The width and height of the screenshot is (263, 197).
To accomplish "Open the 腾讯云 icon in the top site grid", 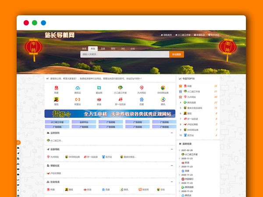I will (x=78, y=88).
